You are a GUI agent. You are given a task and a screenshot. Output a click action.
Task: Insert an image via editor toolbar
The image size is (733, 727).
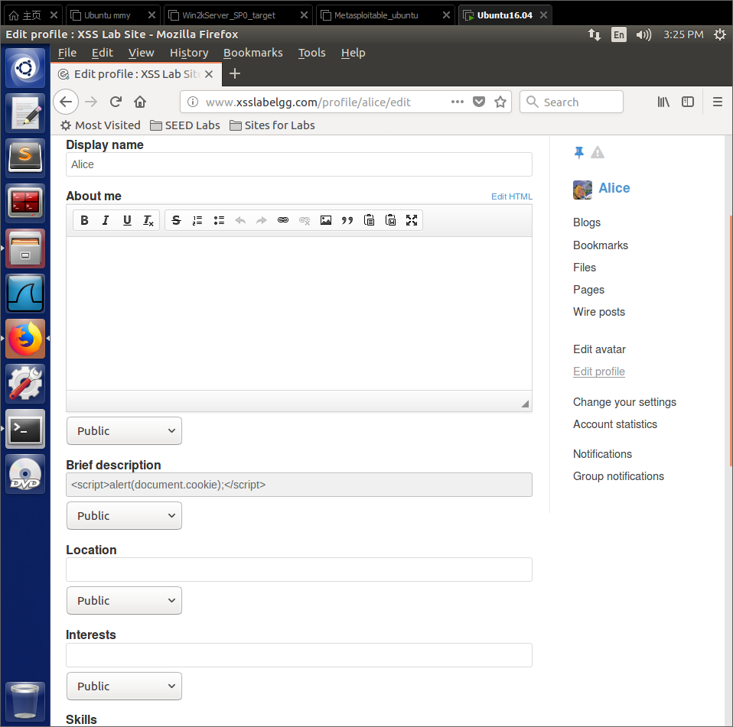[326, 220]
